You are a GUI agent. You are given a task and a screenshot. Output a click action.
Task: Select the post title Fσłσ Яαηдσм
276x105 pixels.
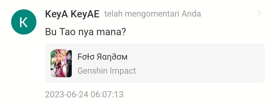tap(102, 57)
